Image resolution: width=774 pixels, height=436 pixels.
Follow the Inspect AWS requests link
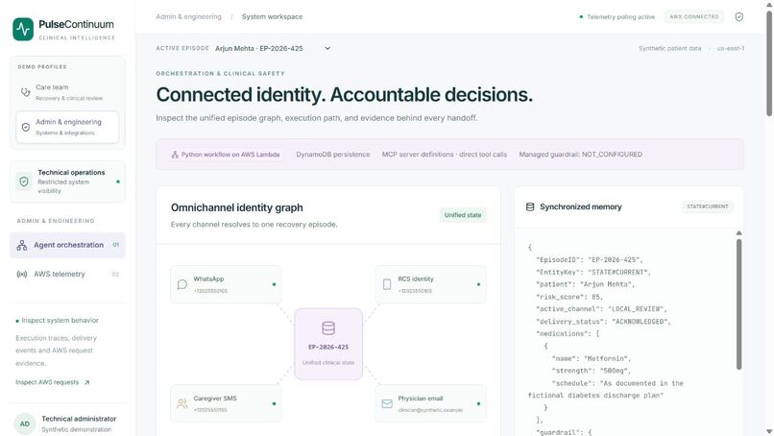coord(52,382)
